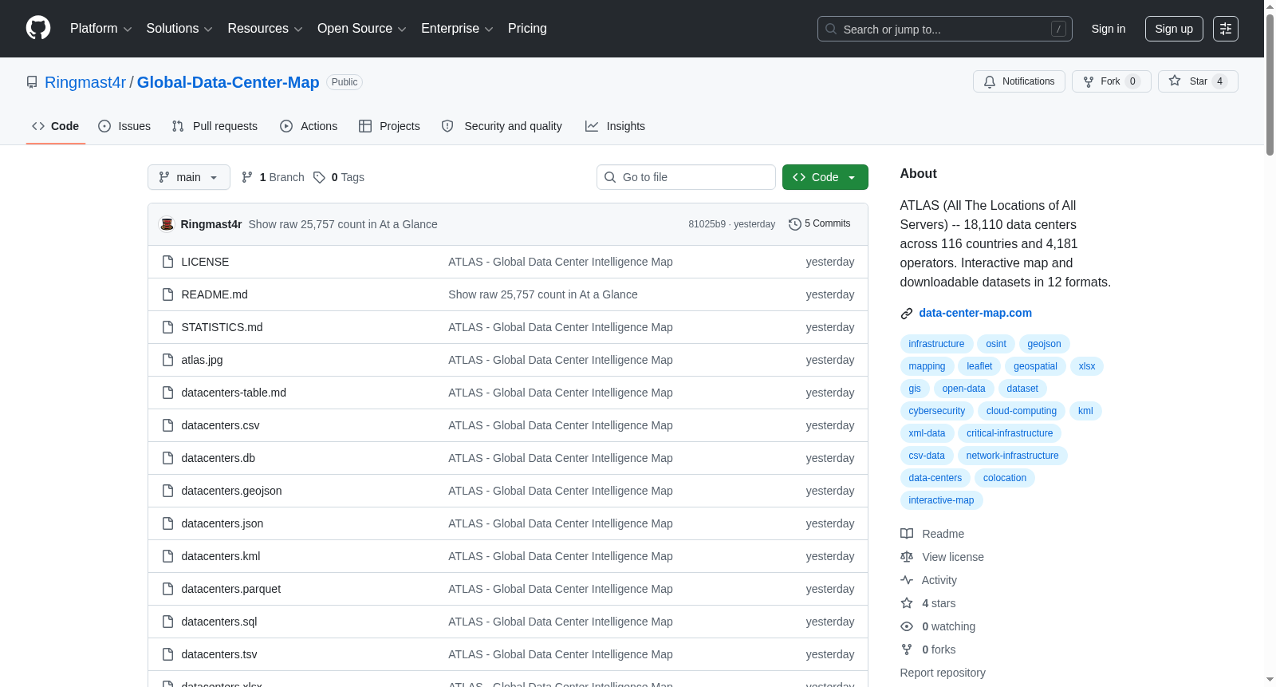Click Report repository link

click(943, 673)
